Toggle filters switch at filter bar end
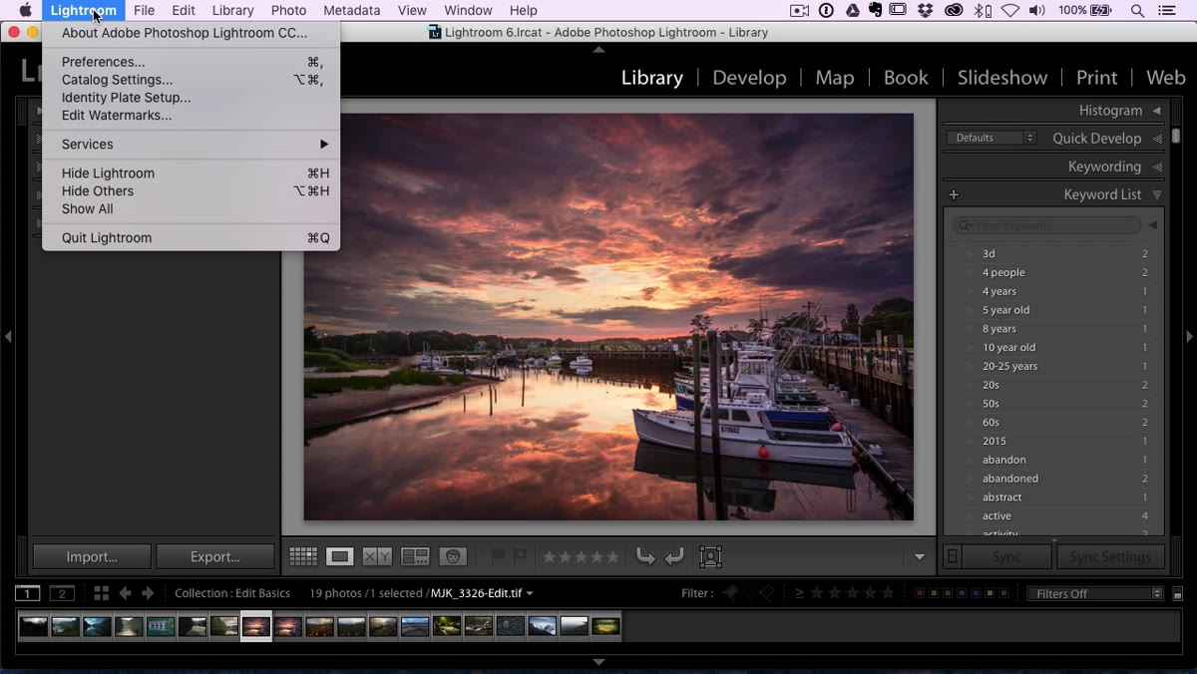 coord(1177,594)
